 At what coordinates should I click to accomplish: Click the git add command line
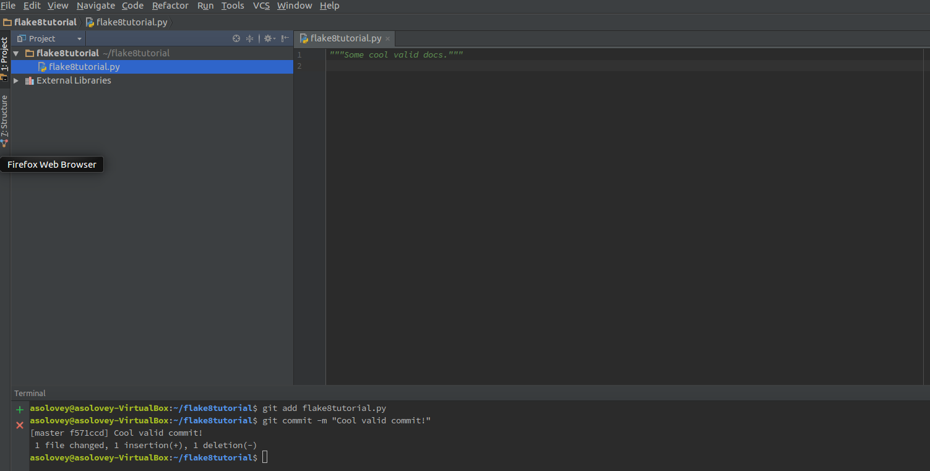tap(208, 408)
